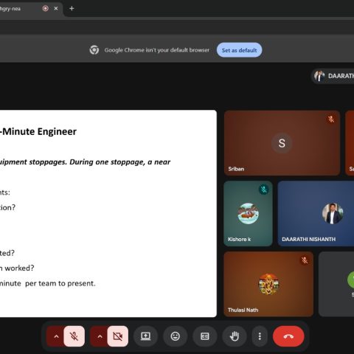This screenshot has width=354, height=354.
Task: Click the 'S' avatar on Sriben tile
Action: coord(282,143)
